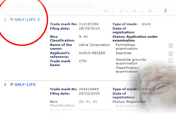Open the HALF-LIFE 3 trademark link
This screenshot has width=176, height=115.
point(27,19)
